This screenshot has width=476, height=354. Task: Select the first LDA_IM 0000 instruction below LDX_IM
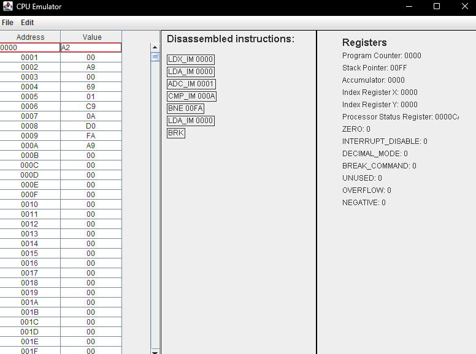[x=191, y=72]
